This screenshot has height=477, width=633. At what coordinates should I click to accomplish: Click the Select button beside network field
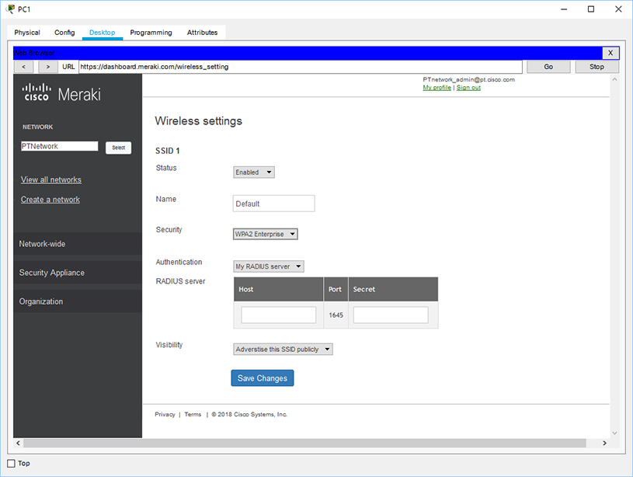pos(118,148)
